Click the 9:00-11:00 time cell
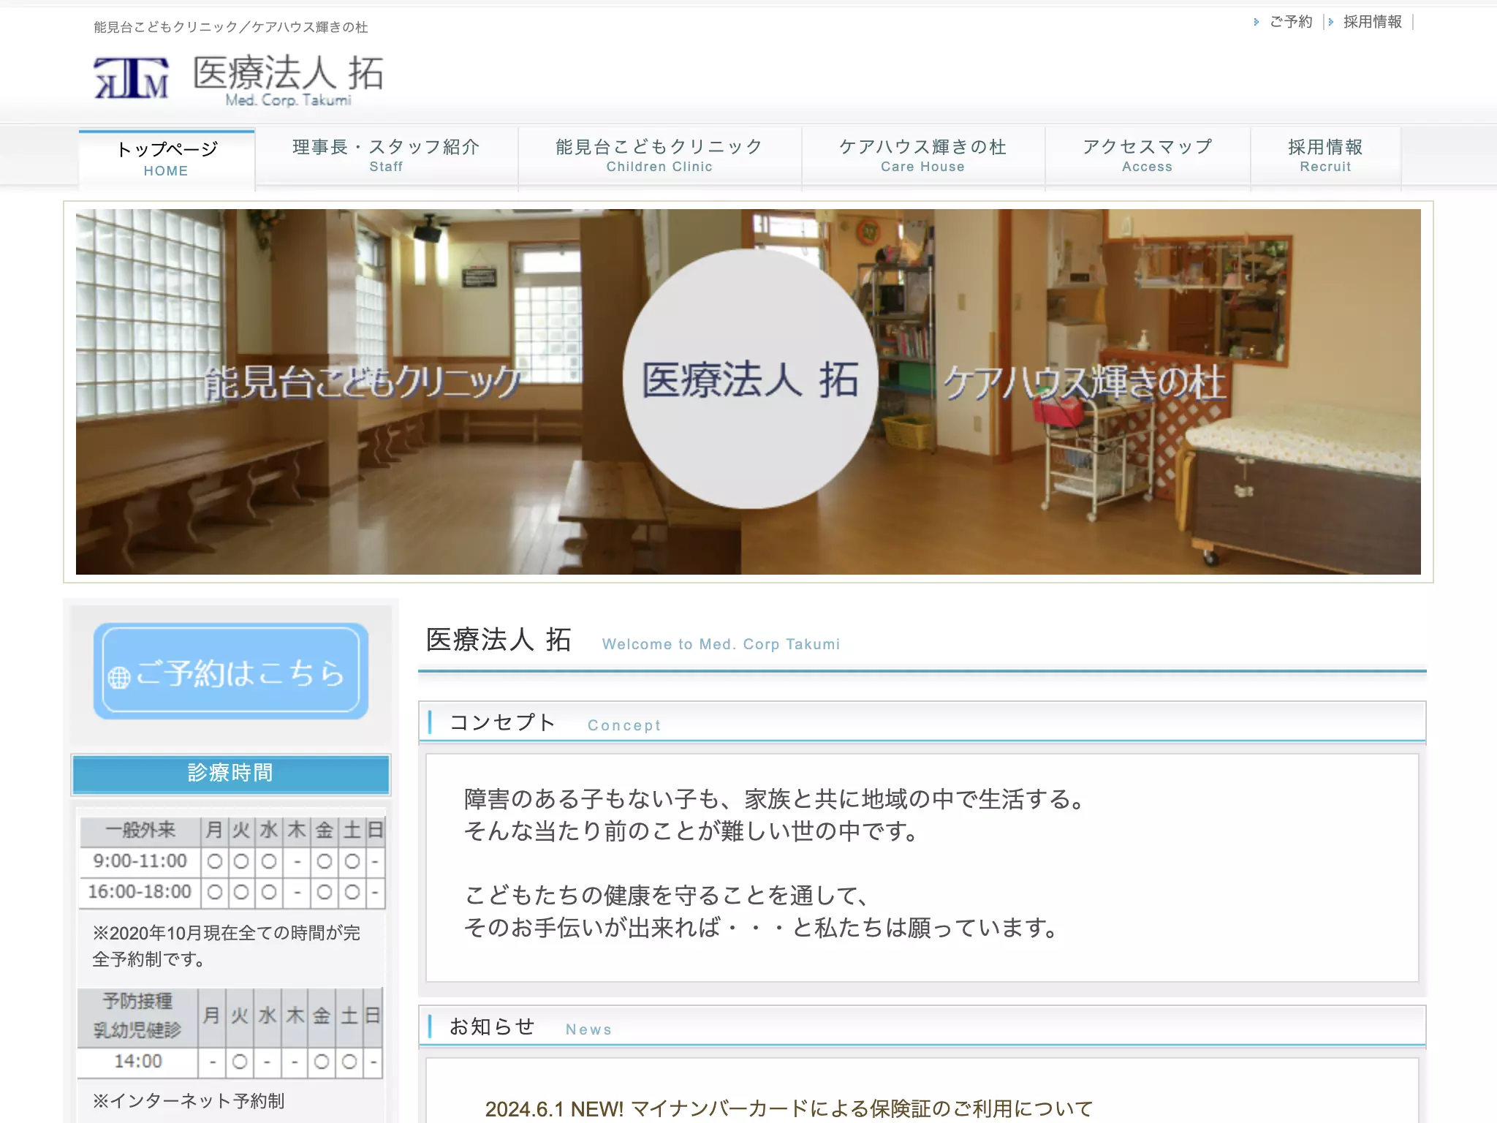This screenshot has width=1497, height=1123. coord(140,861)
